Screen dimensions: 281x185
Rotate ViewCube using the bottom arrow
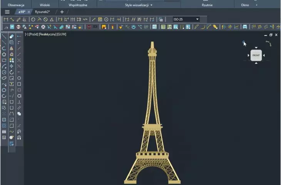pos(256,63)
